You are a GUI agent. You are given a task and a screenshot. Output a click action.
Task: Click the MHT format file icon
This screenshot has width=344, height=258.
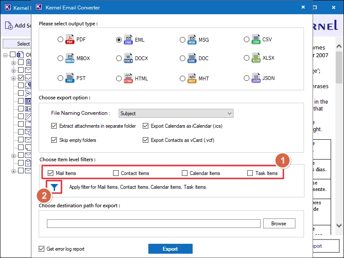pos(192,78)
